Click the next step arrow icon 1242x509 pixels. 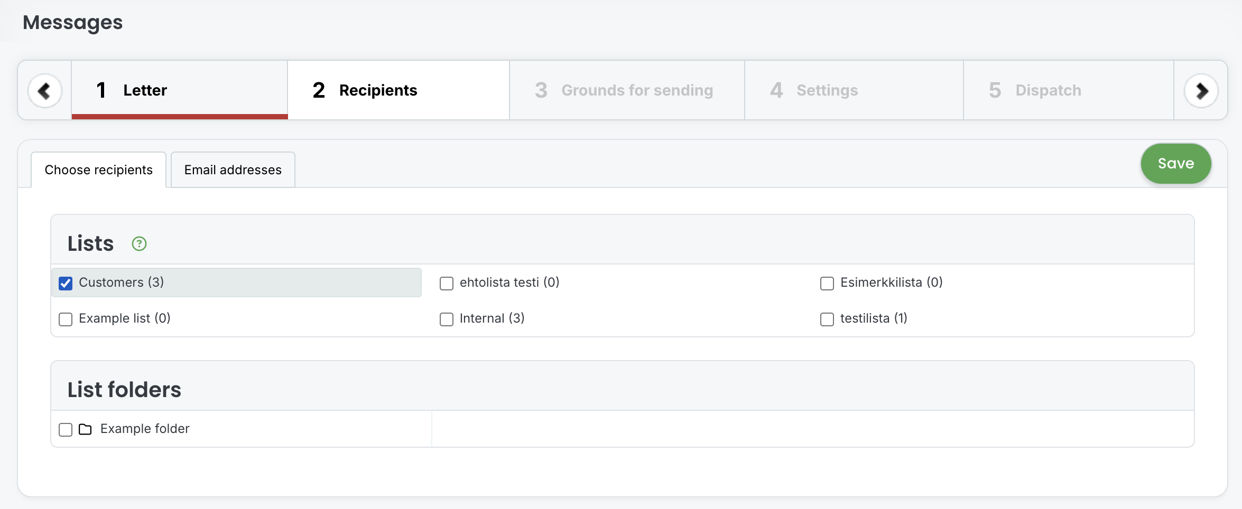[x=1201, y=91]
